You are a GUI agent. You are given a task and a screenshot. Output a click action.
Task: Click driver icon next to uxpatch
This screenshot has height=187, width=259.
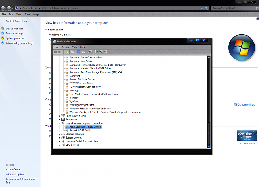[67, 98]
